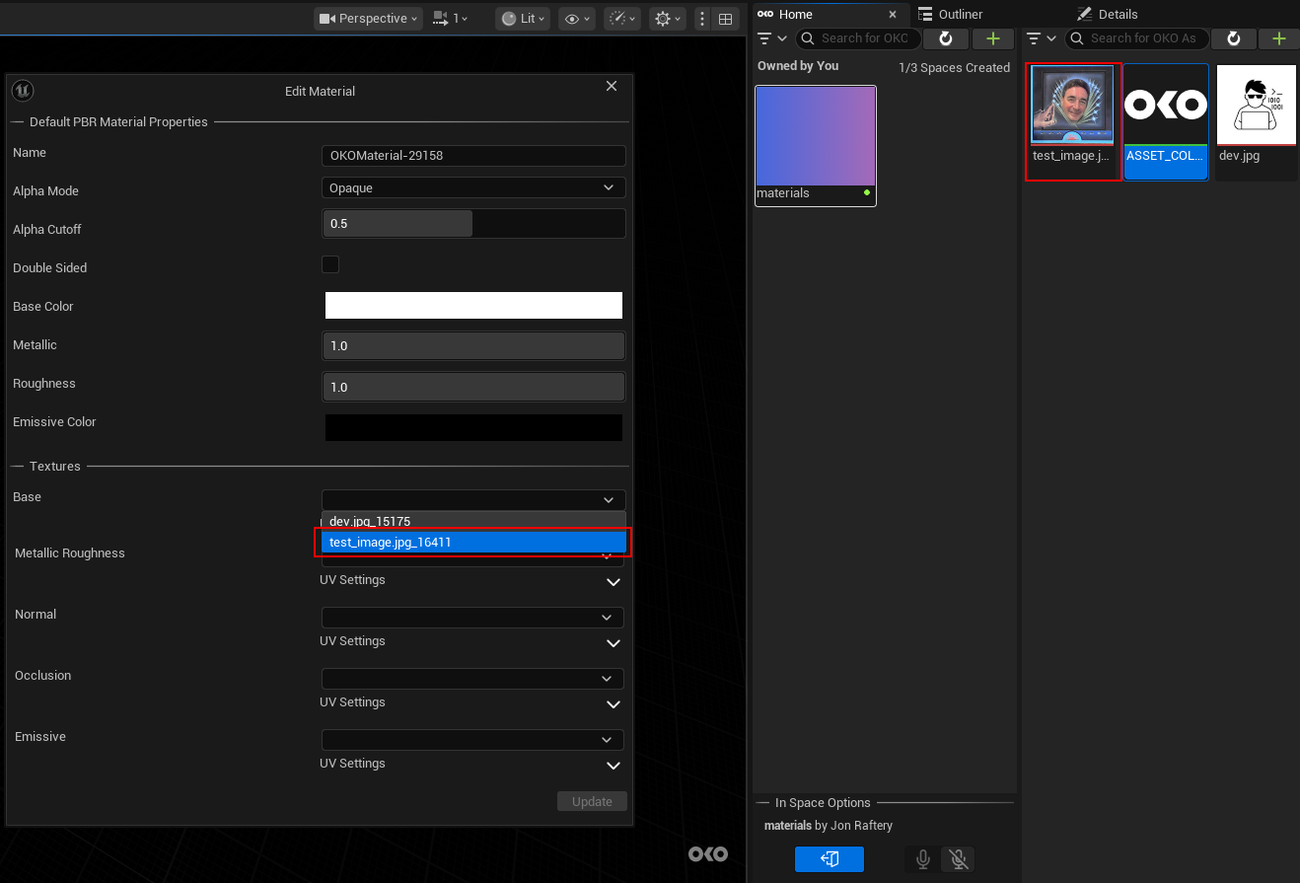
Task: Click the Search for OKO Assets field
Action: [x=1136, y=38]
